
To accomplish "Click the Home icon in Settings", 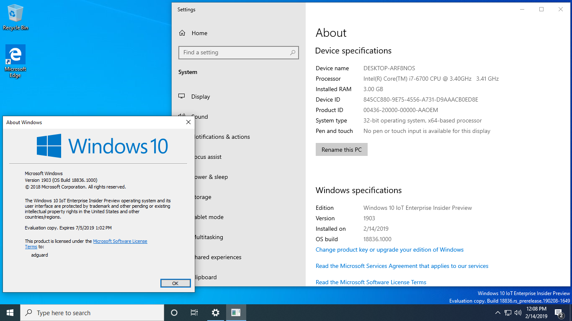I will click(x=182, y=33).
